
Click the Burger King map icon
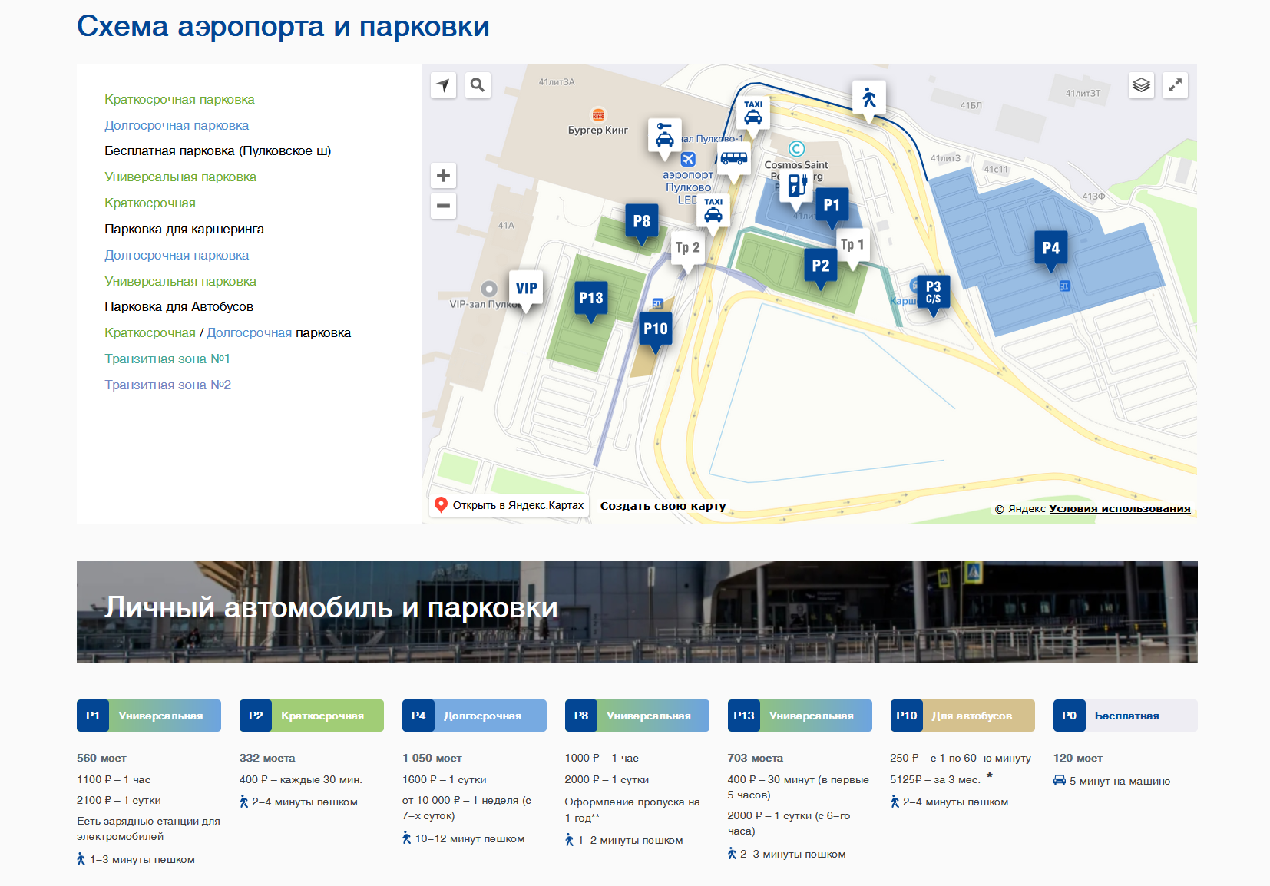pyautogui.click(x=598, y=114)
